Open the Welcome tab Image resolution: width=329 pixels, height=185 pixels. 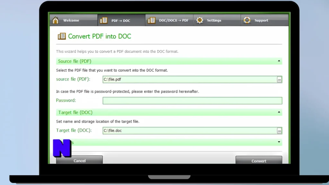pyautogui.click(x=74, y=20)
